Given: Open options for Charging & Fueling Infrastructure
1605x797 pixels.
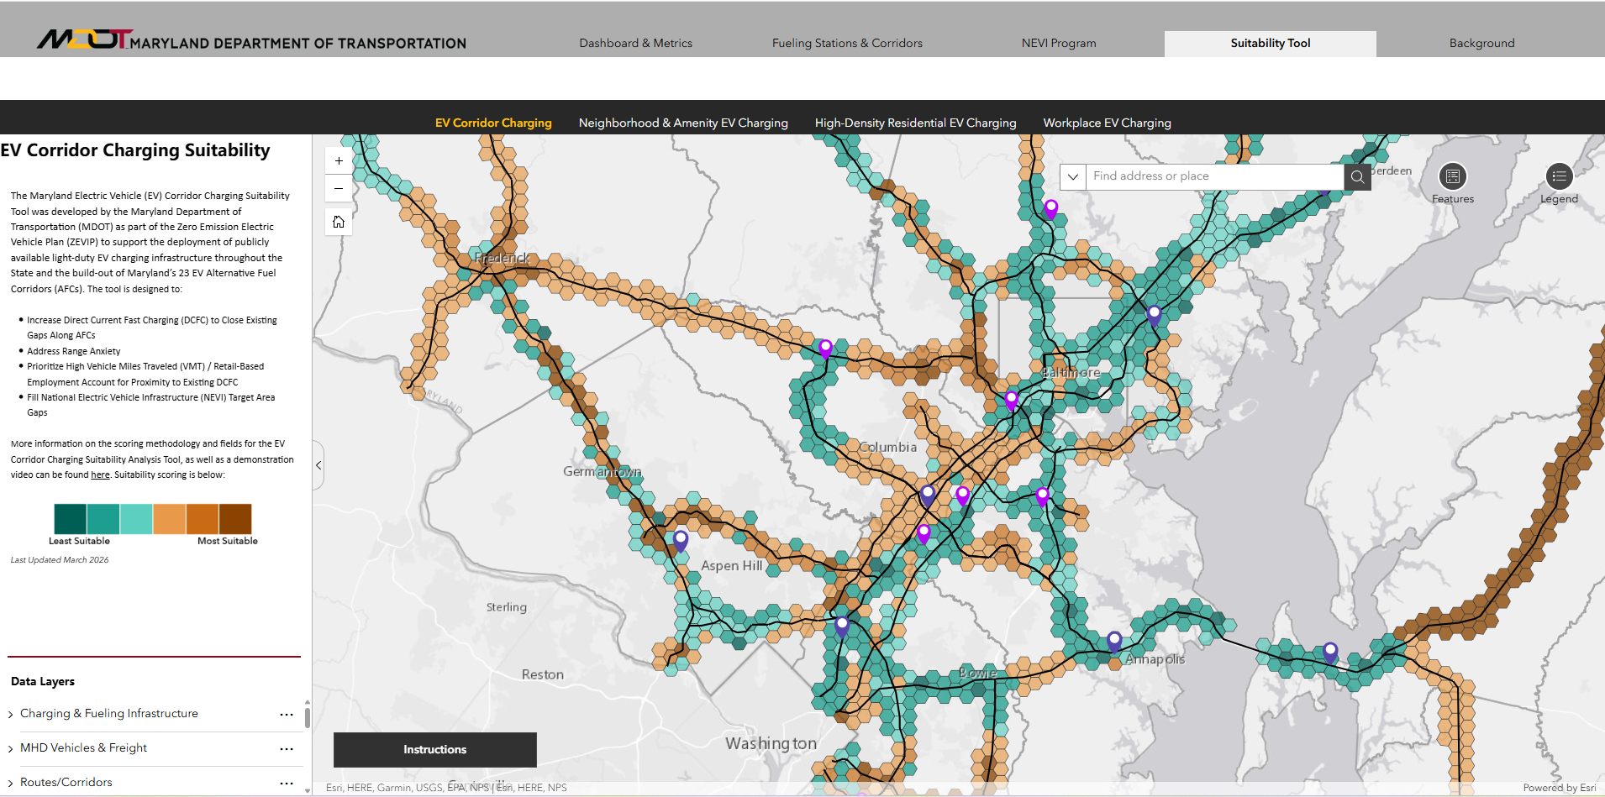Looking at the screenshot, I should tap(287, 714).
